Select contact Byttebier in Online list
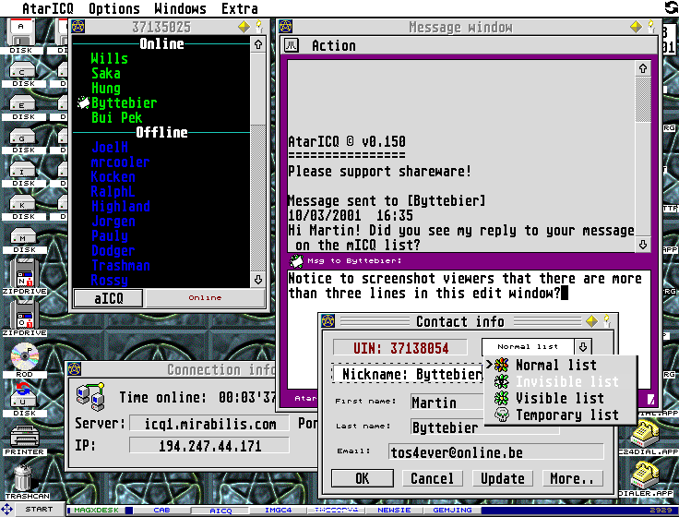 coord(124,102)
